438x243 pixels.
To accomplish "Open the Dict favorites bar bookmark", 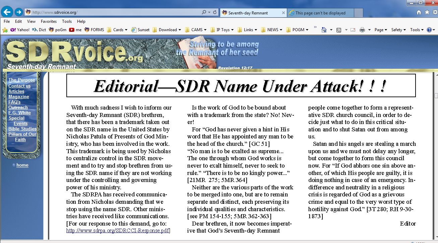I will point(39,29).
